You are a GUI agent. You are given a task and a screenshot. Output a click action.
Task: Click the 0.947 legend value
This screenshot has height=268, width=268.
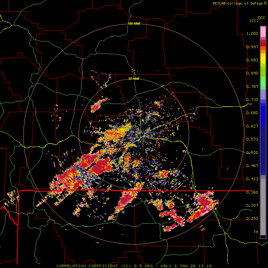[252, 47]
